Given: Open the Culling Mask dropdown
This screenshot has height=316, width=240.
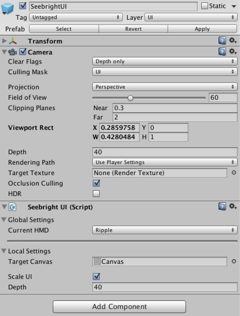Looking at the screenshot, I should coord(165,72).
